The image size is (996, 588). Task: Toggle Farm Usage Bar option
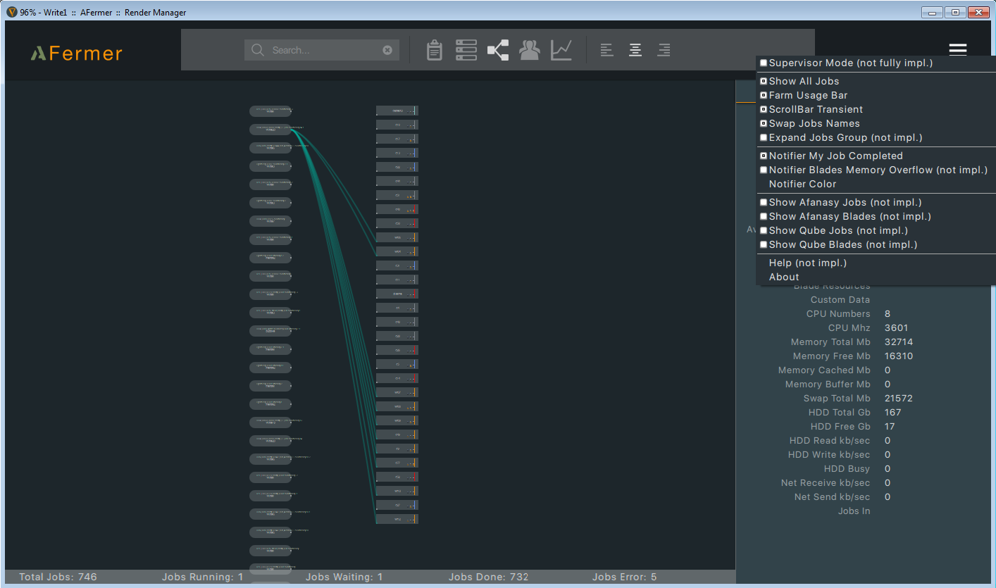point(764,96)
